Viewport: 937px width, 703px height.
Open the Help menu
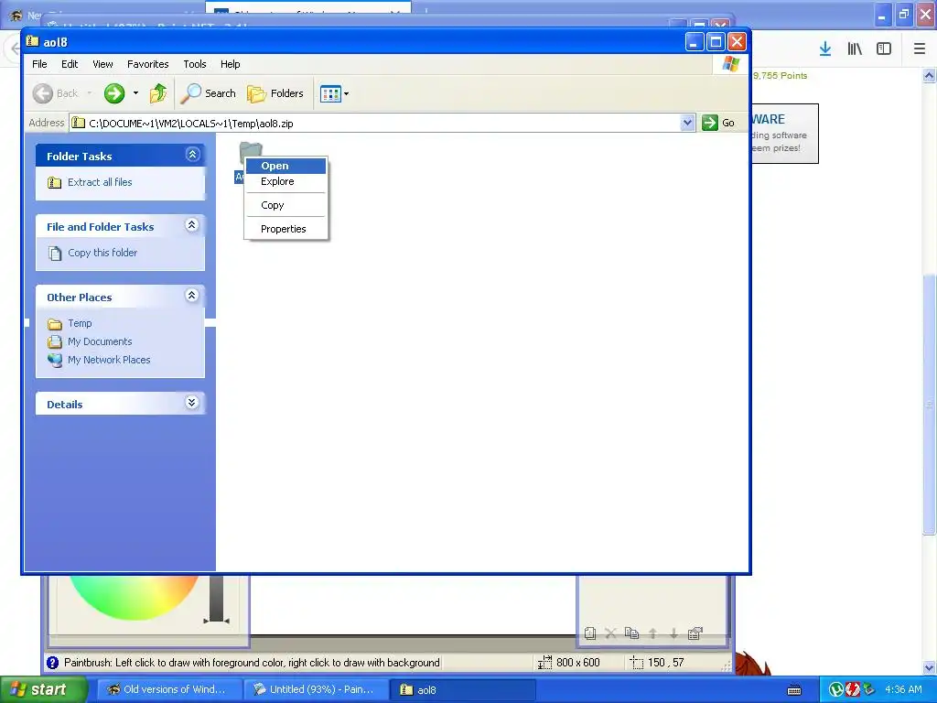(x=230, y=64)
